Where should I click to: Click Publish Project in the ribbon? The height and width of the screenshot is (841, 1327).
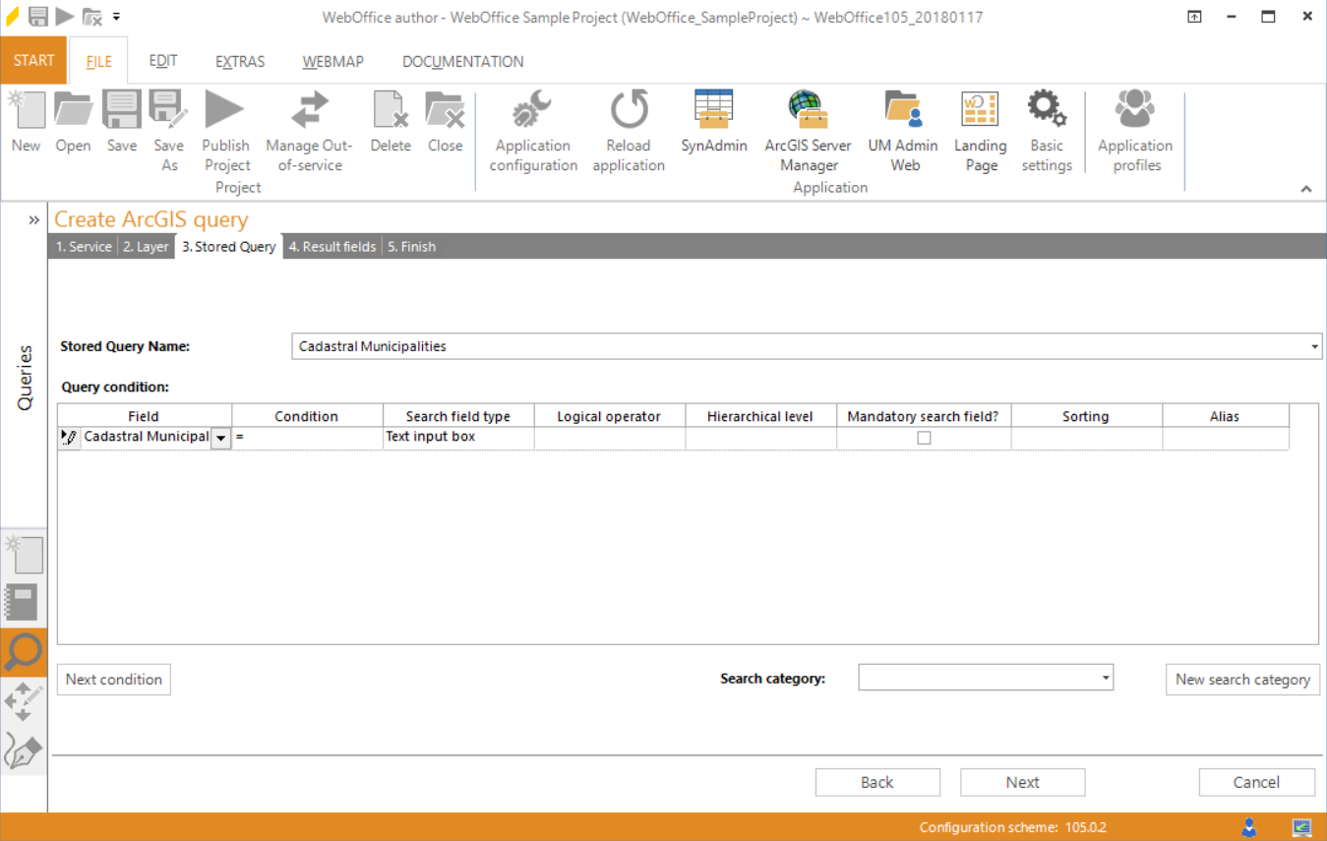coord(225,129)
